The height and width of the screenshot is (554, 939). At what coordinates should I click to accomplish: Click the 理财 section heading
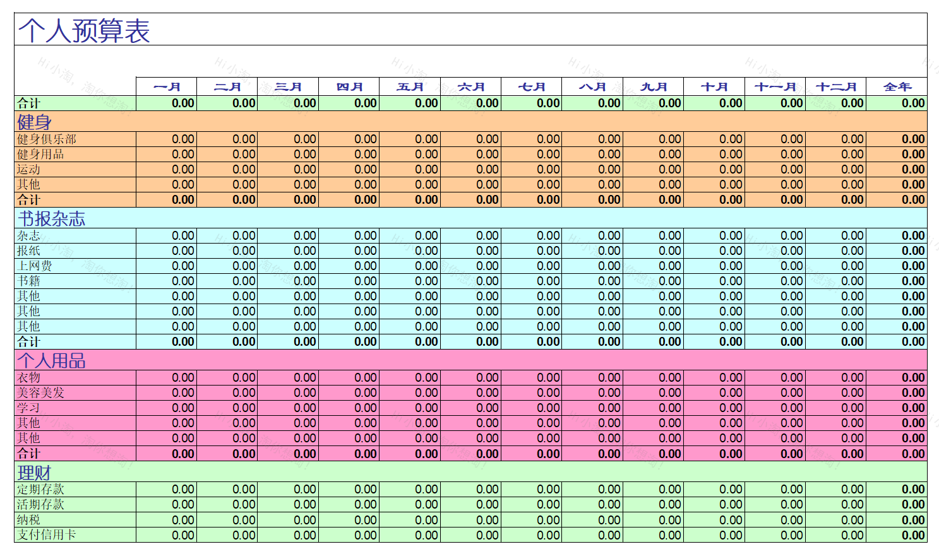pyautogui.click(x=34, y=473)
